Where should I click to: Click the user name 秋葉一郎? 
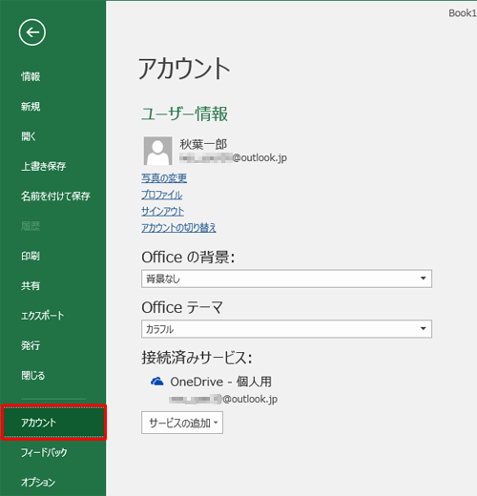[x=203, y=144]
